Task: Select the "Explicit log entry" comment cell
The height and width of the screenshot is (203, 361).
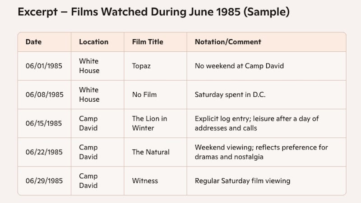Action: point(257,123)
